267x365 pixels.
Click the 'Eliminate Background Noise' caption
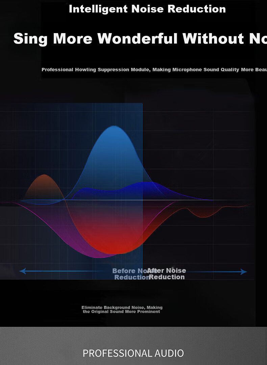[122, 310]
